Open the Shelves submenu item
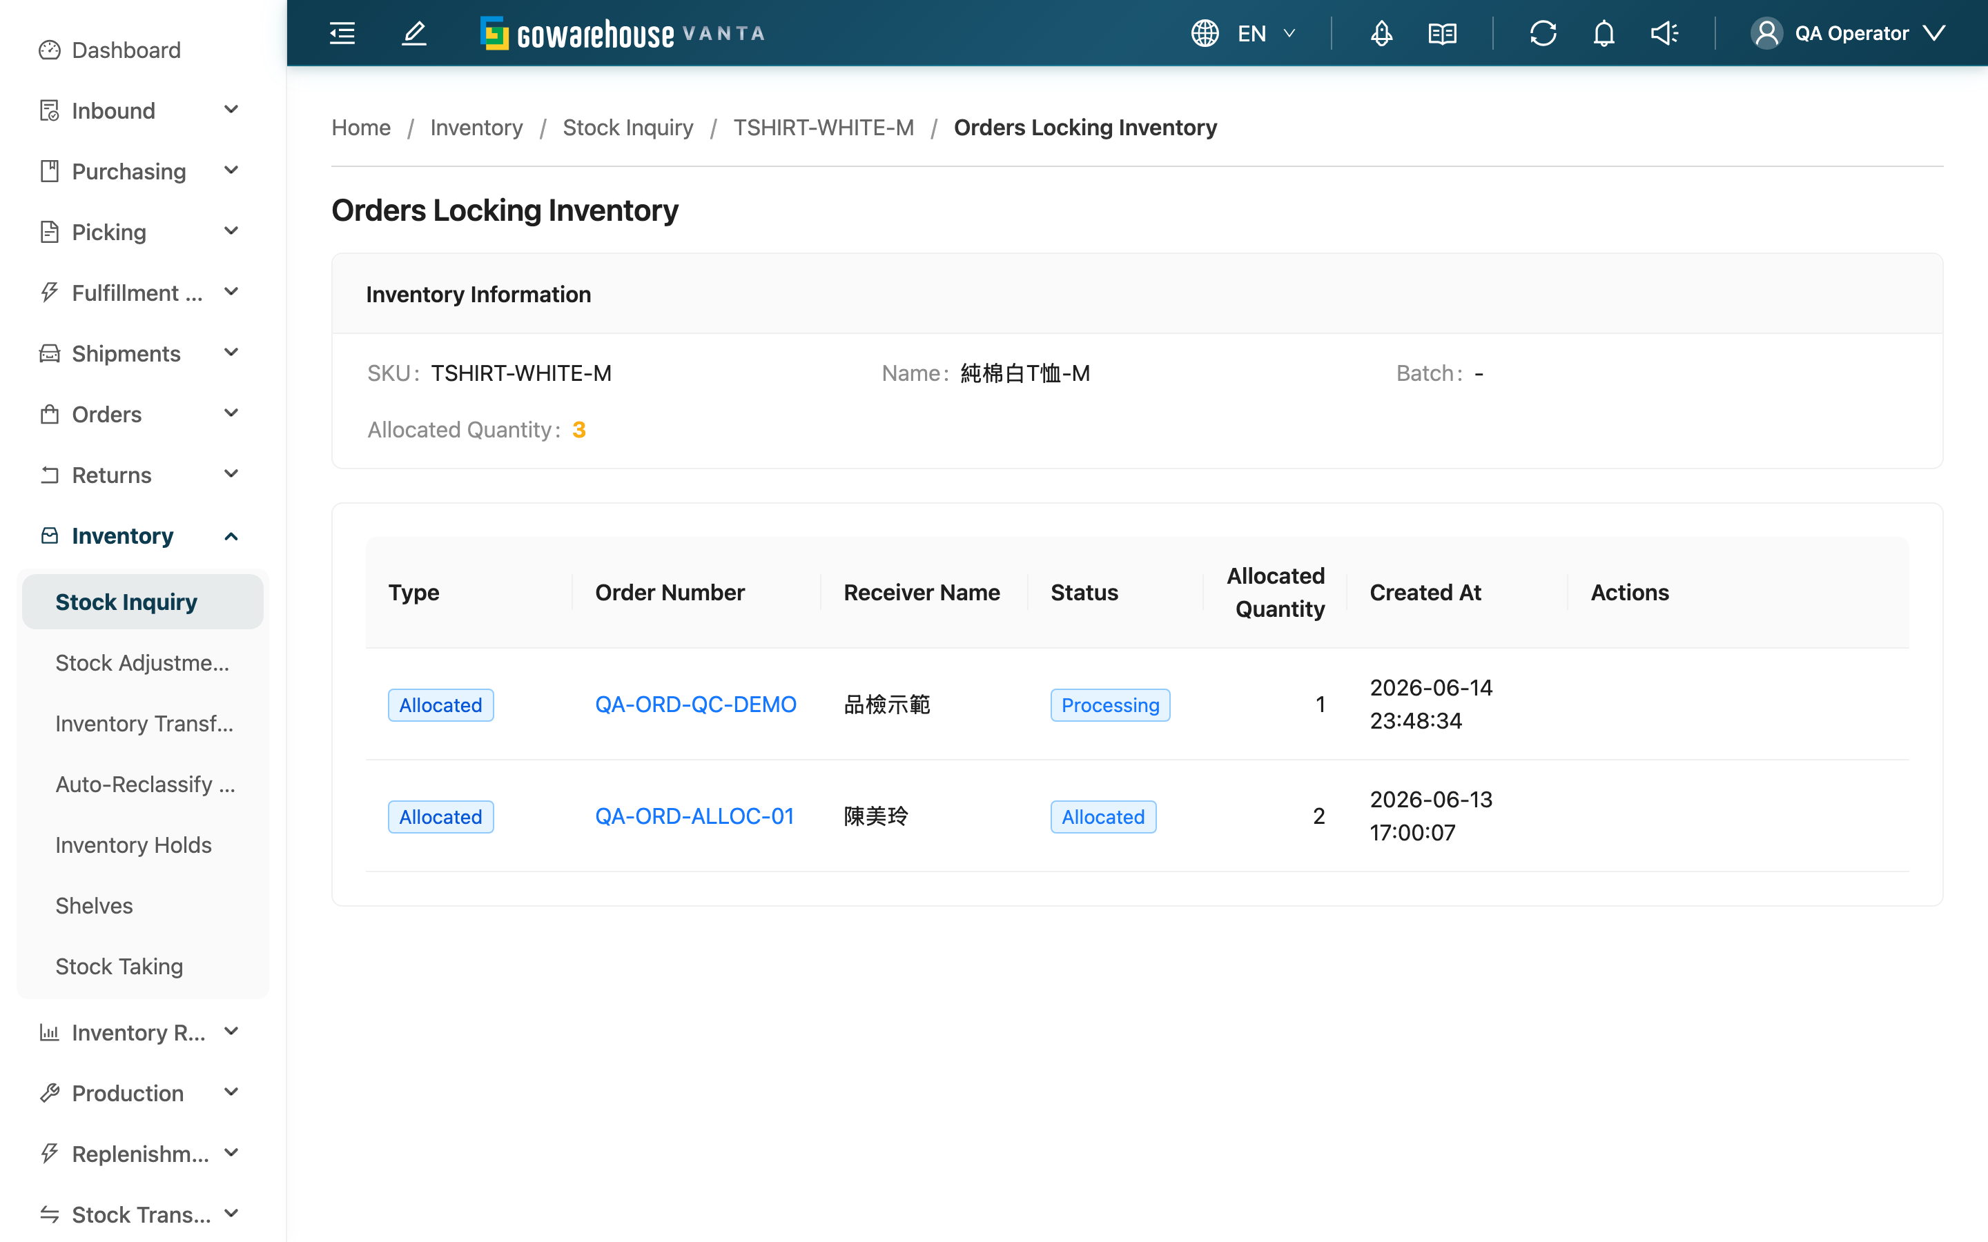This screenshot has width=1988, height=1242. point(143,906)
